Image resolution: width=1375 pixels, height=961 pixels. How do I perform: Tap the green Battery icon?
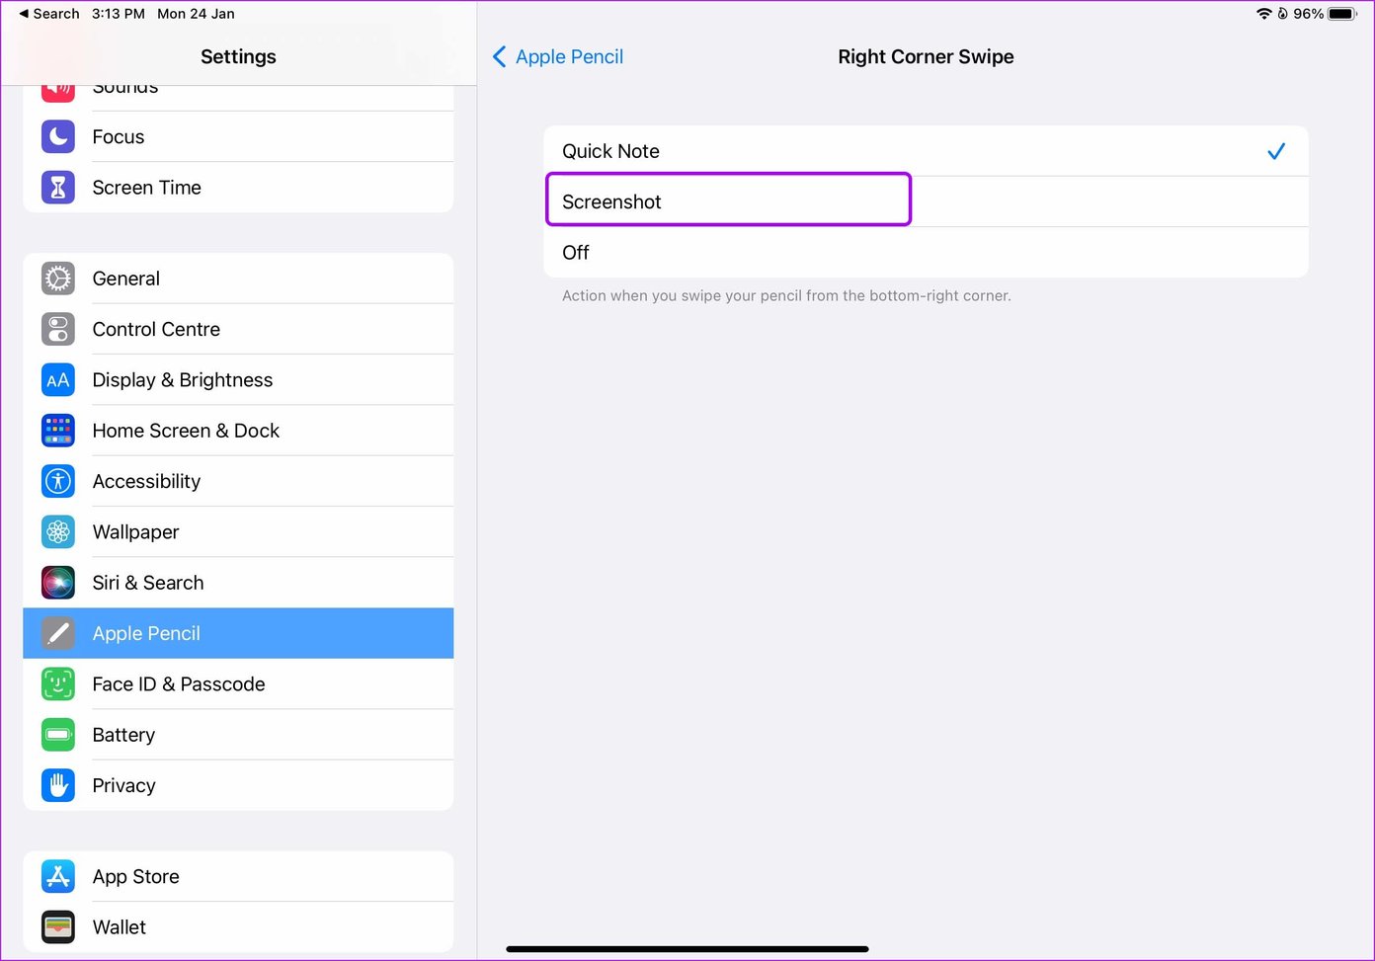(58, 735)
